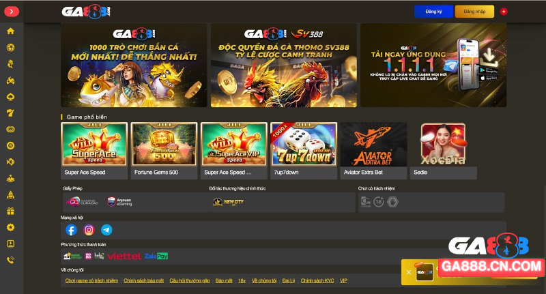Click the phone support sidebar icon
Screen dimensions: 546x294
pyautogui.click(x=10, y=260)
